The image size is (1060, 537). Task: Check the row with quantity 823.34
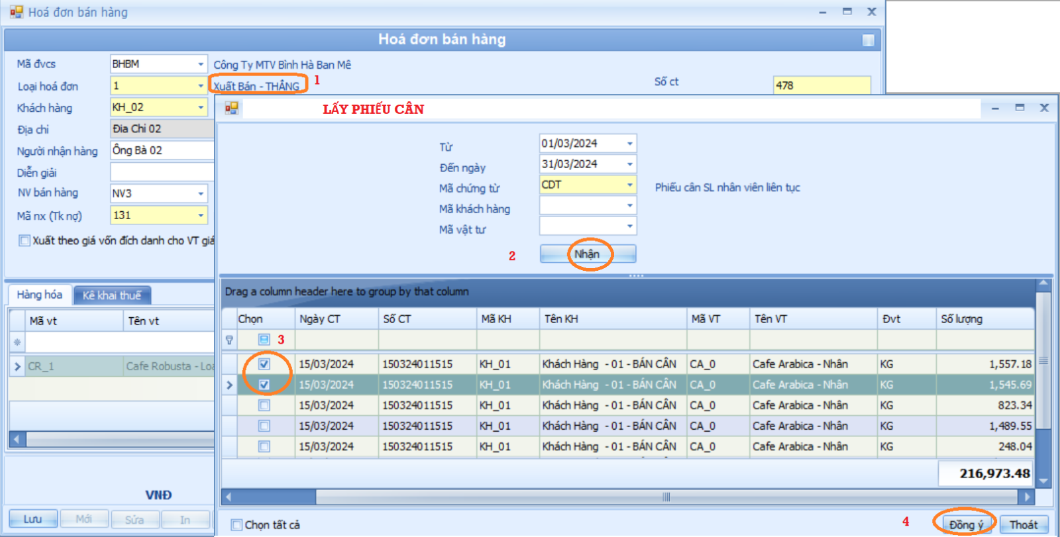pyautogui.click(x=264, y=405)
